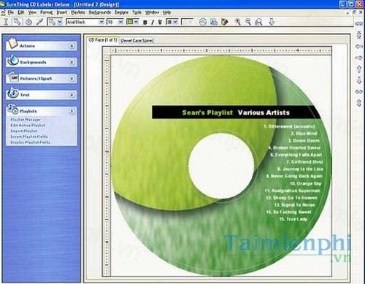Click the paint palette backgrounds icon
This screenshot has width=365, height=284.
[x=224, y=22]
